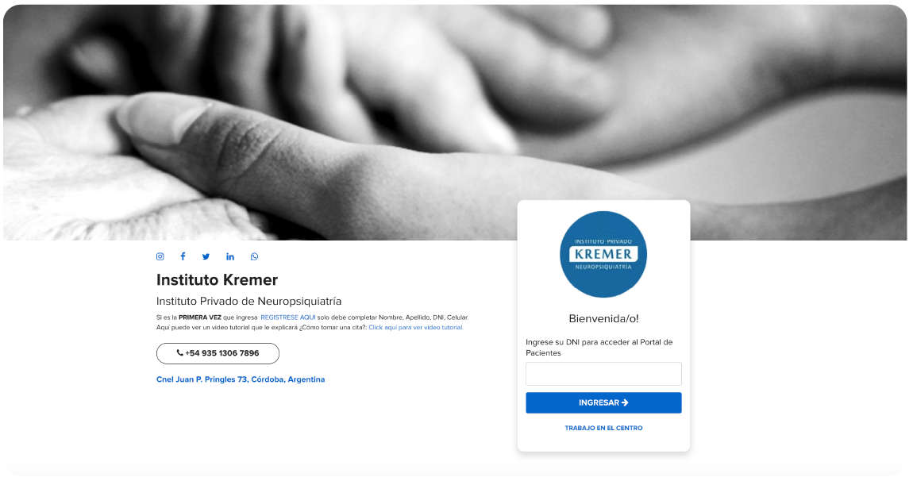The width and height of the screenshot is (913, 481).
Task: Click the Instituto Kremer heading
Action: [218, 280]
